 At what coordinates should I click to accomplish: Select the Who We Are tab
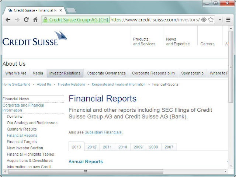point(16,73)
